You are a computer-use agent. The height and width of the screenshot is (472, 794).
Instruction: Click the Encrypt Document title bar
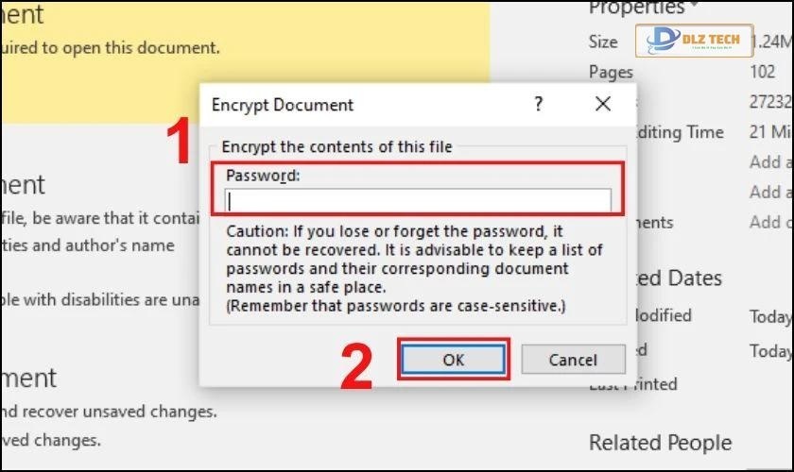(359, 105)
